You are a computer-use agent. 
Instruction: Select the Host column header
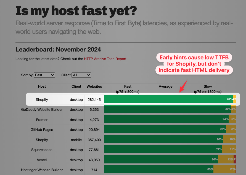[x=42, y=86]
